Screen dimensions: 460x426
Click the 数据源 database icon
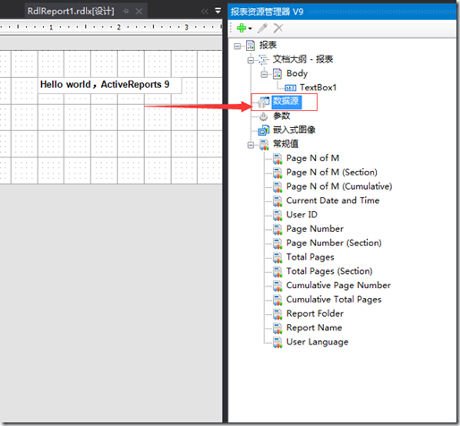click(x=263, y=102)
